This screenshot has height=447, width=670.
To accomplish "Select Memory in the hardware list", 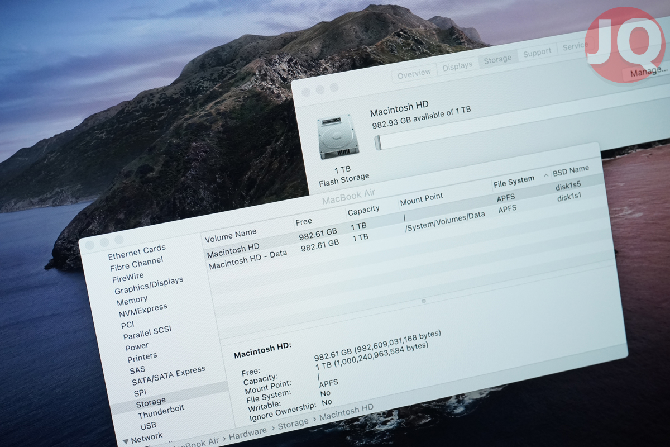I will click(132, 302).
